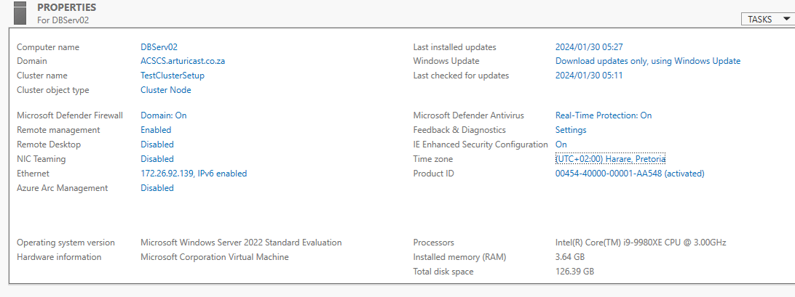Click the server icon beside PROPERTIES heading
795x297 pixels.
click(20, 12)
